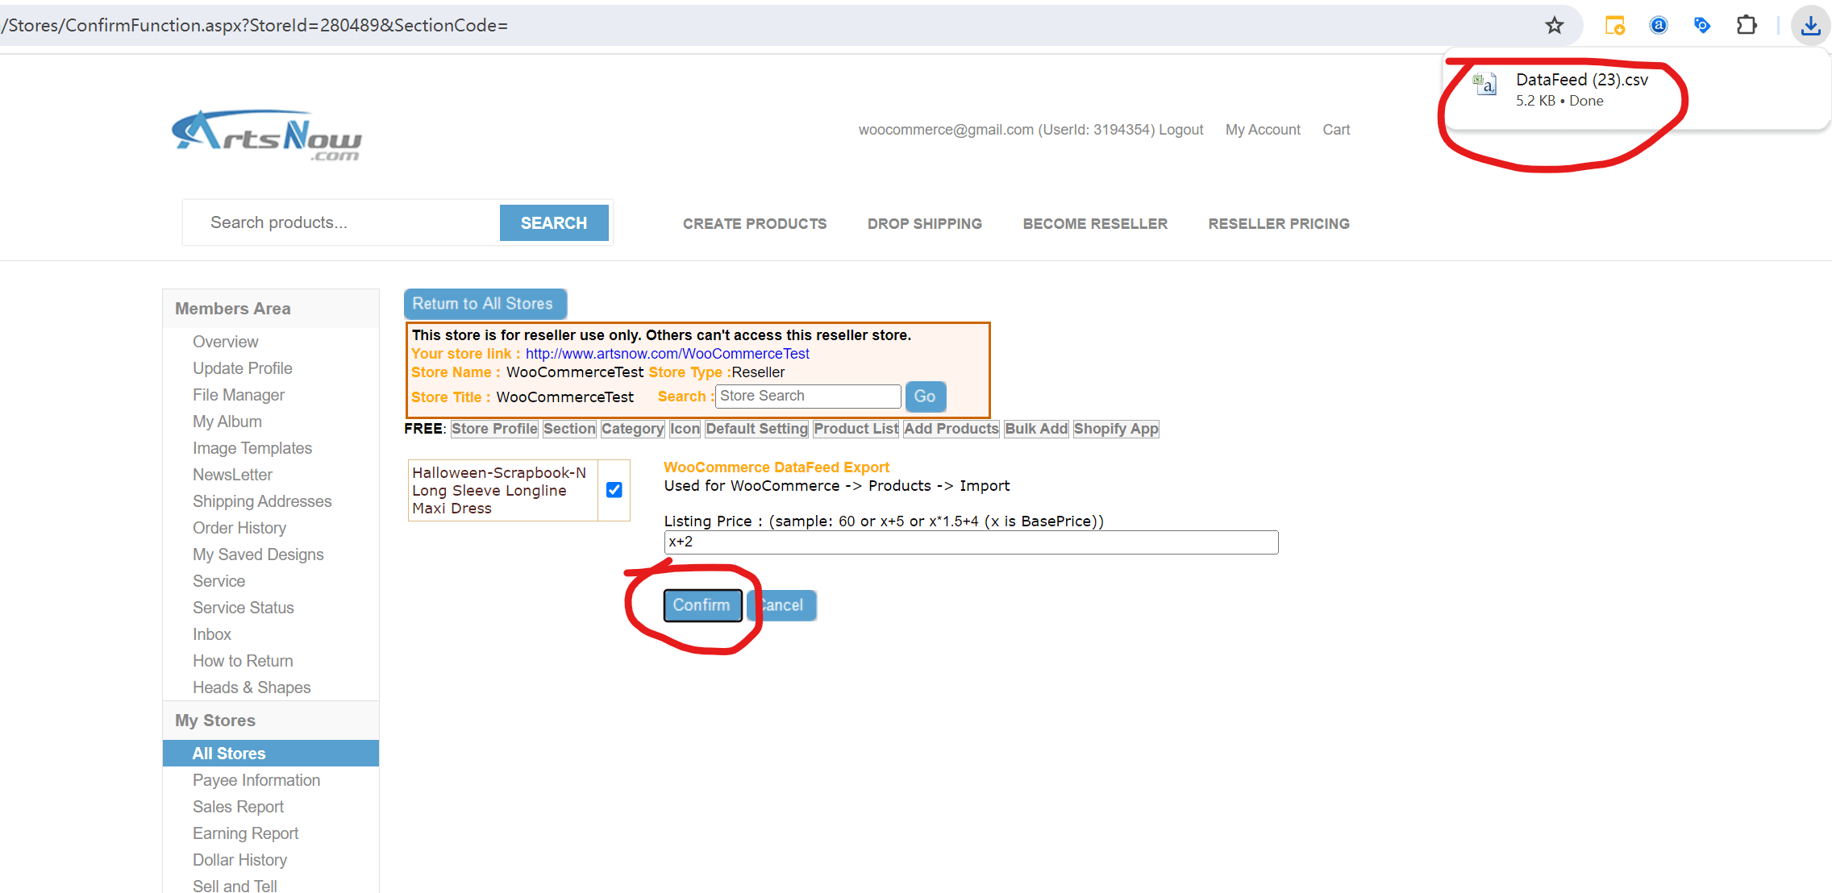Open Order History in sidebar
Viewport: 1832px width, 893px height.
point(239,528)
